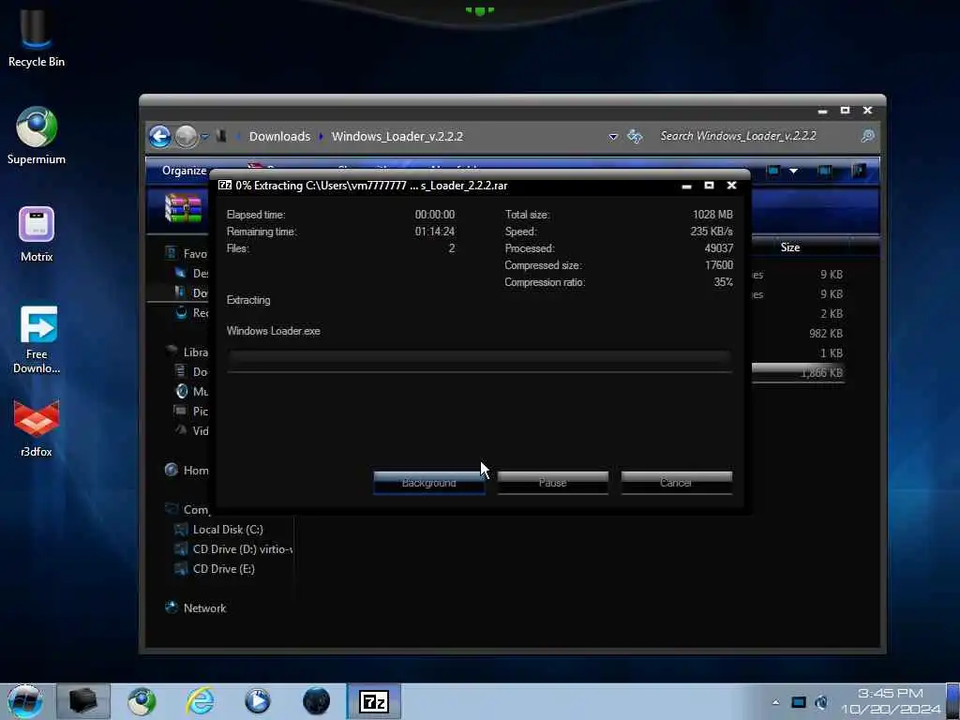
Task: Click the Homegroup icon in navigation pane
Action: click(x=172, y=470)
